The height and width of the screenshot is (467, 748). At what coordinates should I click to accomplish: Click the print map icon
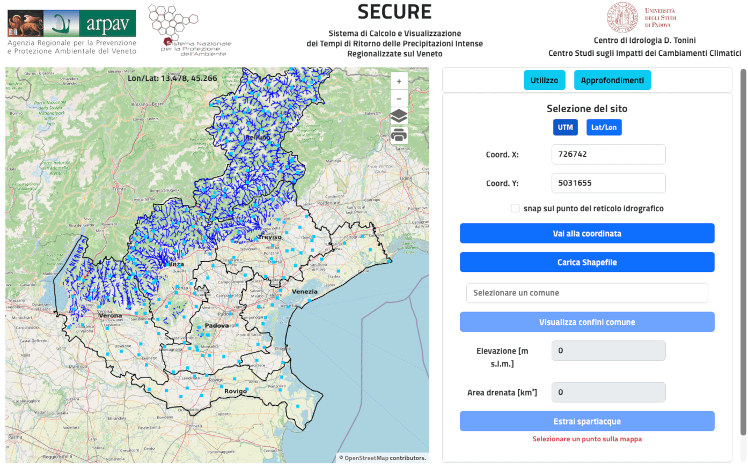coord(399,135)
